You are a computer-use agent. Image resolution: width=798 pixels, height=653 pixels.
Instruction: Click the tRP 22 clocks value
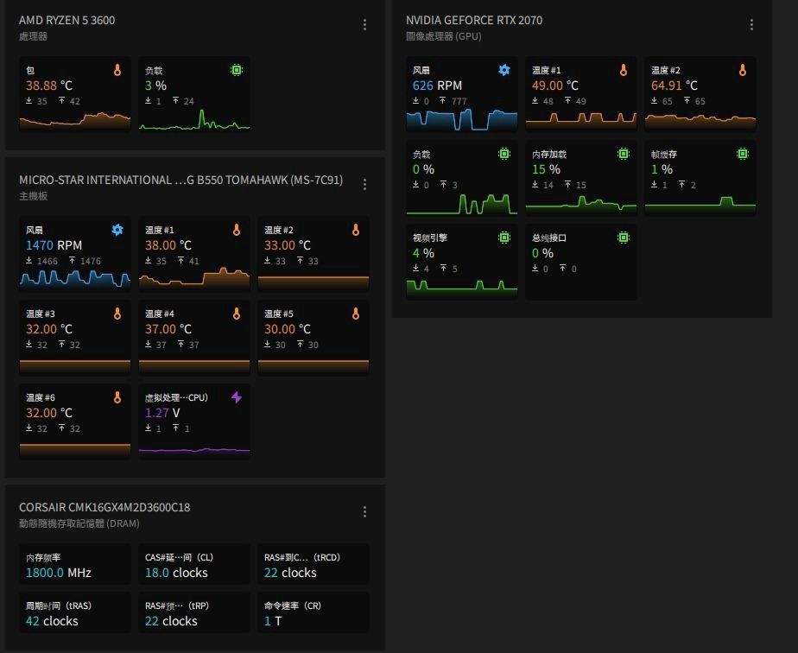click(x=171, y=621)
